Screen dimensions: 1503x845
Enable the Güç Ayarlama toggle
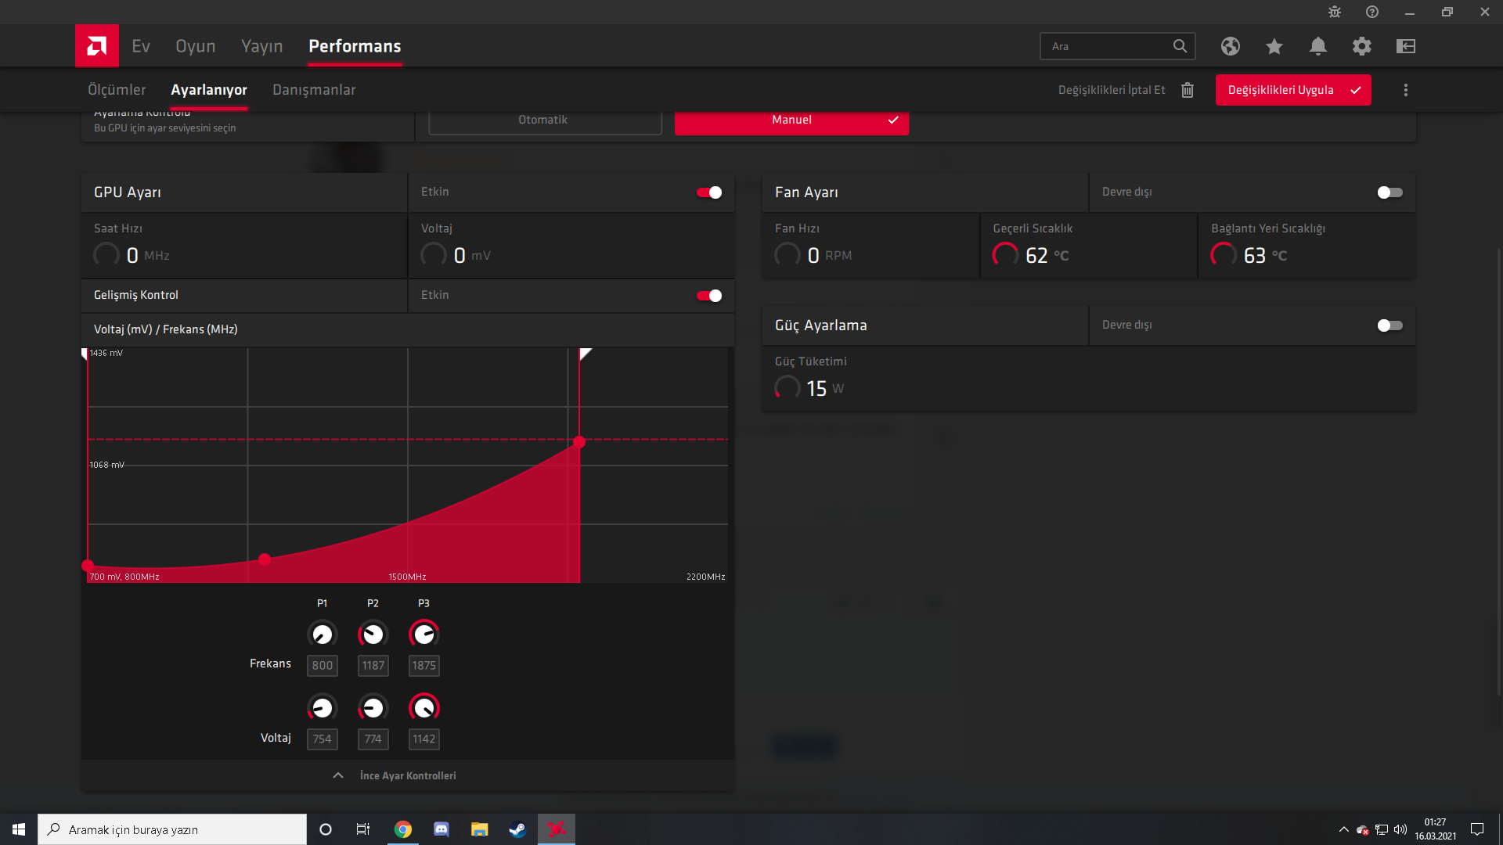click(1389, 325)
